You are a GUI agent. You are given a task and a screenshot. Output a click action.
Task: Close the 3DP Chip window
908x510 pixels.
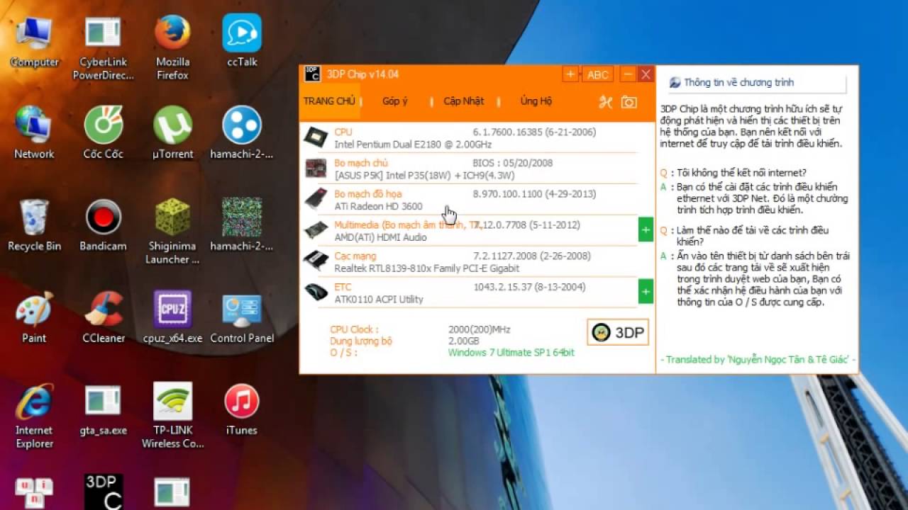[x=645, y=74]
